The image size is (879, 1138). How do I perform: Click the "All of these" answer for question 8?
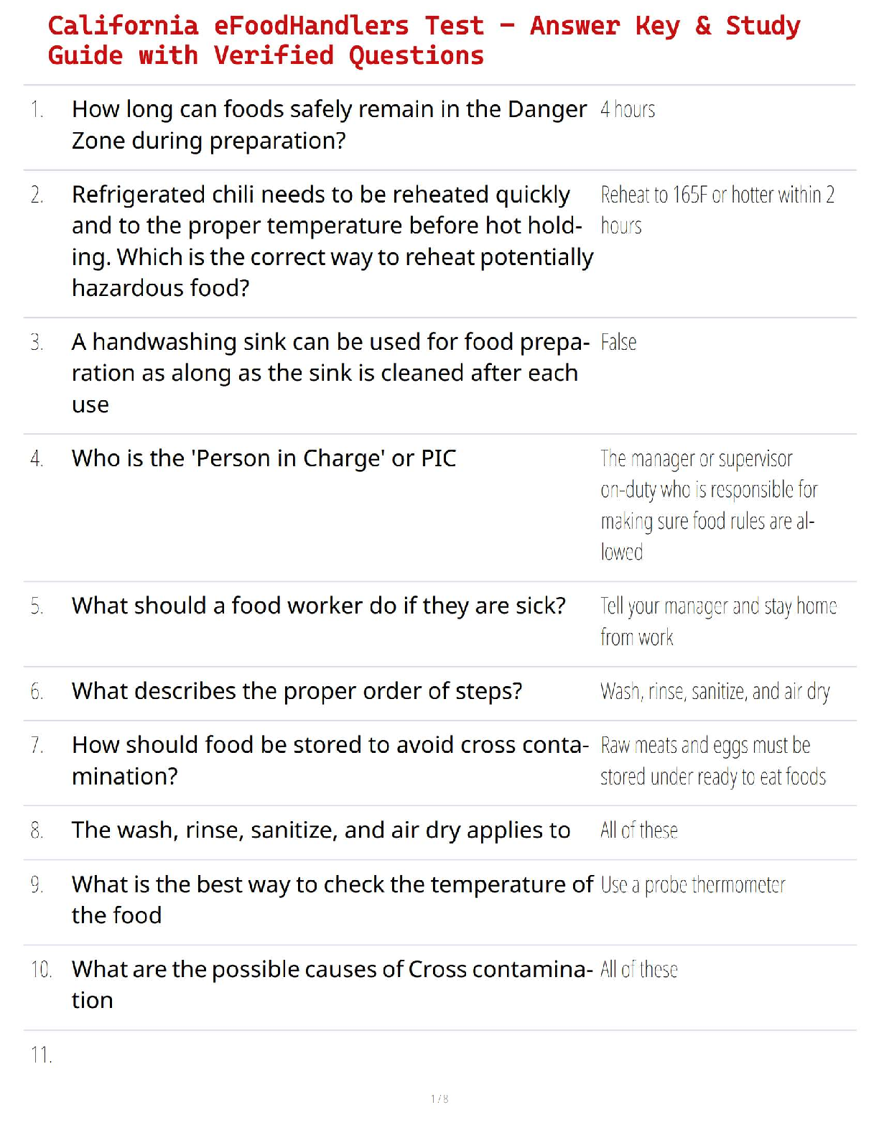click(x=638, y=831)
